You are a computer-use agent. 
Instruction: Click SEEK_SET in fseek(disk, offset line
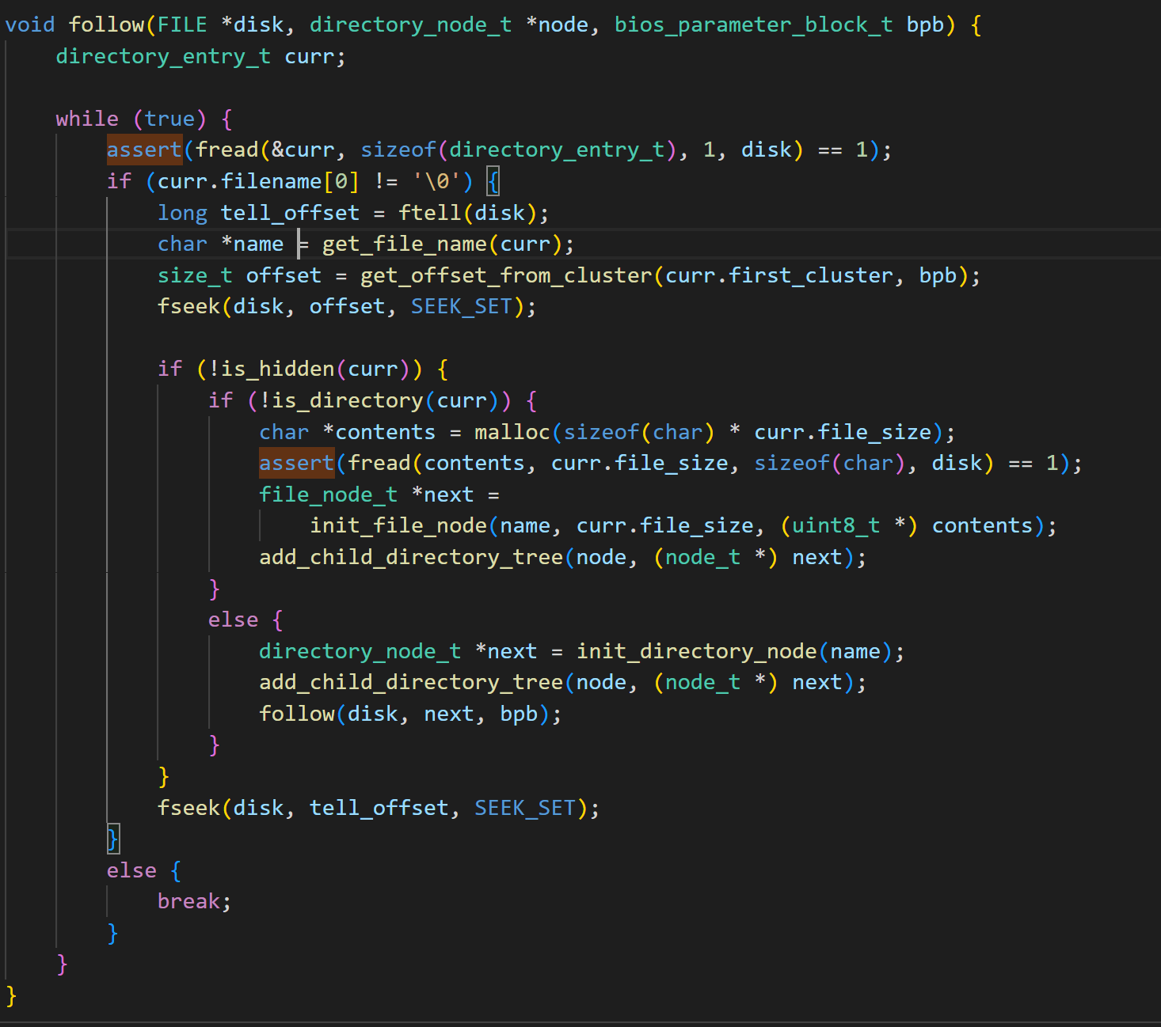coord(461,307)
